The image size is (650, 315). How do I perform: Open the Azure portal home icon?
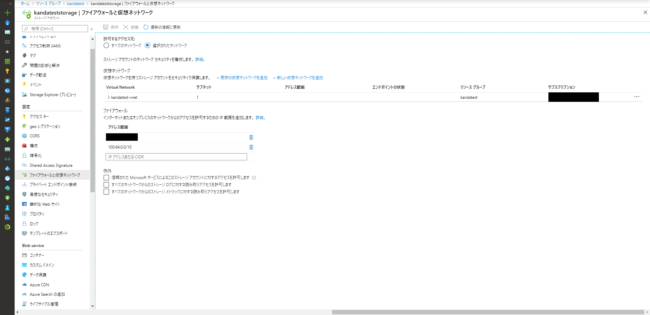pyautogui.click(x=7, y=23)
